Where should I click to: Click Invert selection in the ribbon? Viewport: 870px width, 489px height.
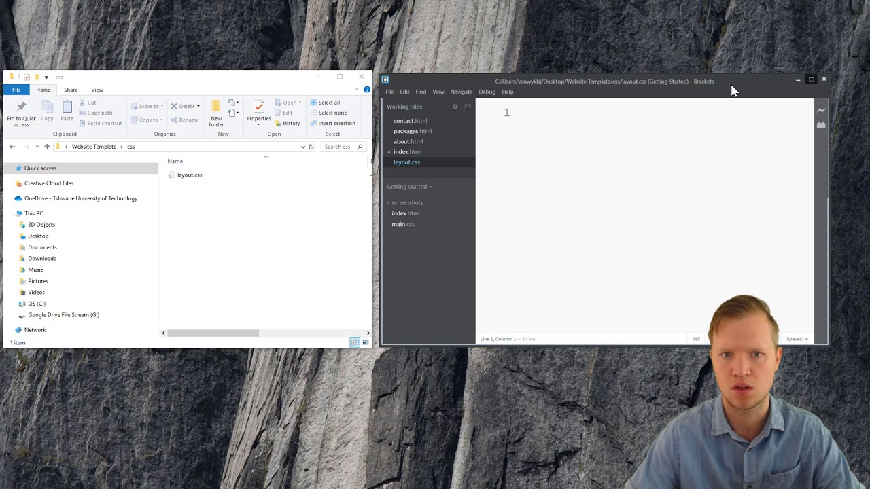pyautogui.click(x=332, y=123)
